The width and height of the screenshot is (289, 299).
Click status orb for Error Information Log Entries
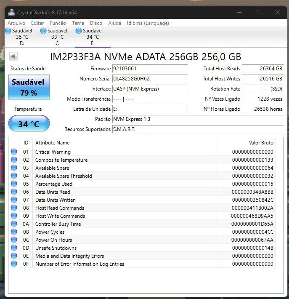tap(14, 264)
